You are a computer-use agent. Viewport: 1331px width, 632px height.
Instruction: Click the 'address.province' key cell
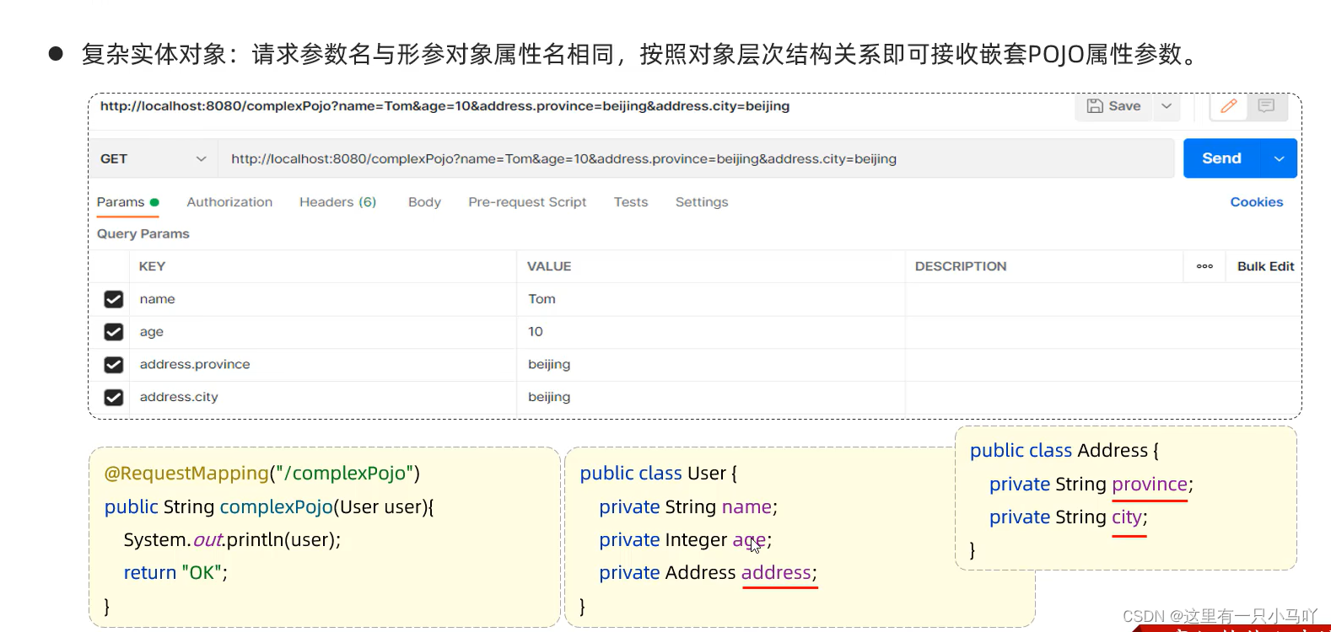tap(323, 365)
